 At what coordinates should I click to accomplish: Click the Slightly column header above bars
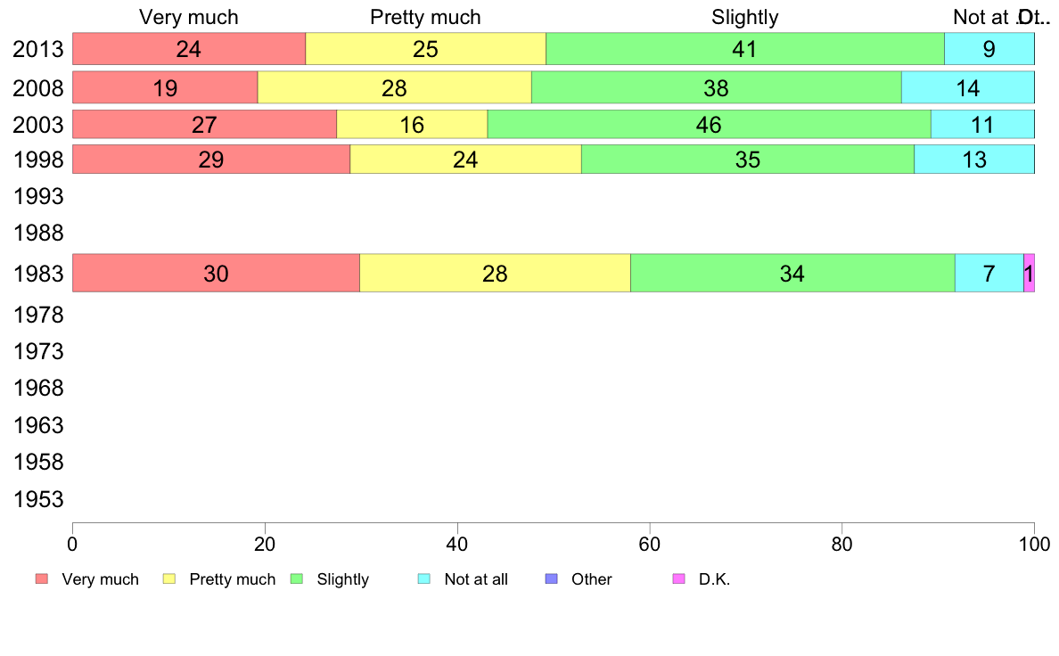click(745, 17)
